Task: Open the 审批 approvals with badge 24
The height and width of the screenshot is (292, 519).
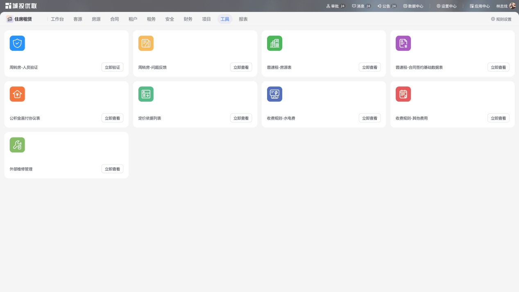Action: tap(335, 6)
